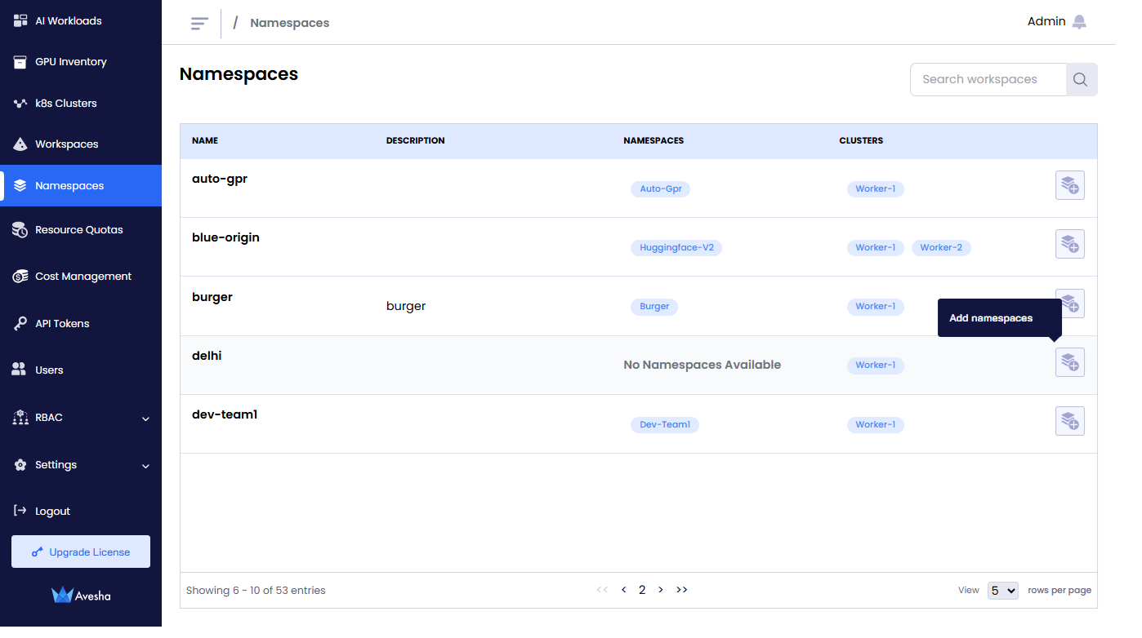
Task: Go to previous page arrow
Action: (x=624, y=590)
